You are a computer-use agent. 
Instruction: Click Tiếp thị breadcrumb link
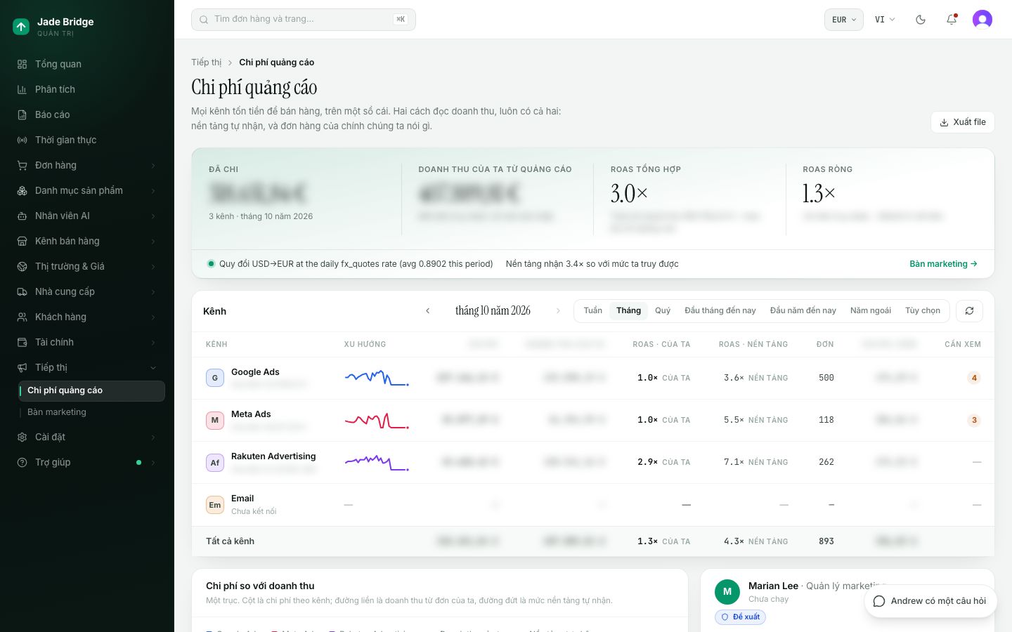click(x=206, y=62)
